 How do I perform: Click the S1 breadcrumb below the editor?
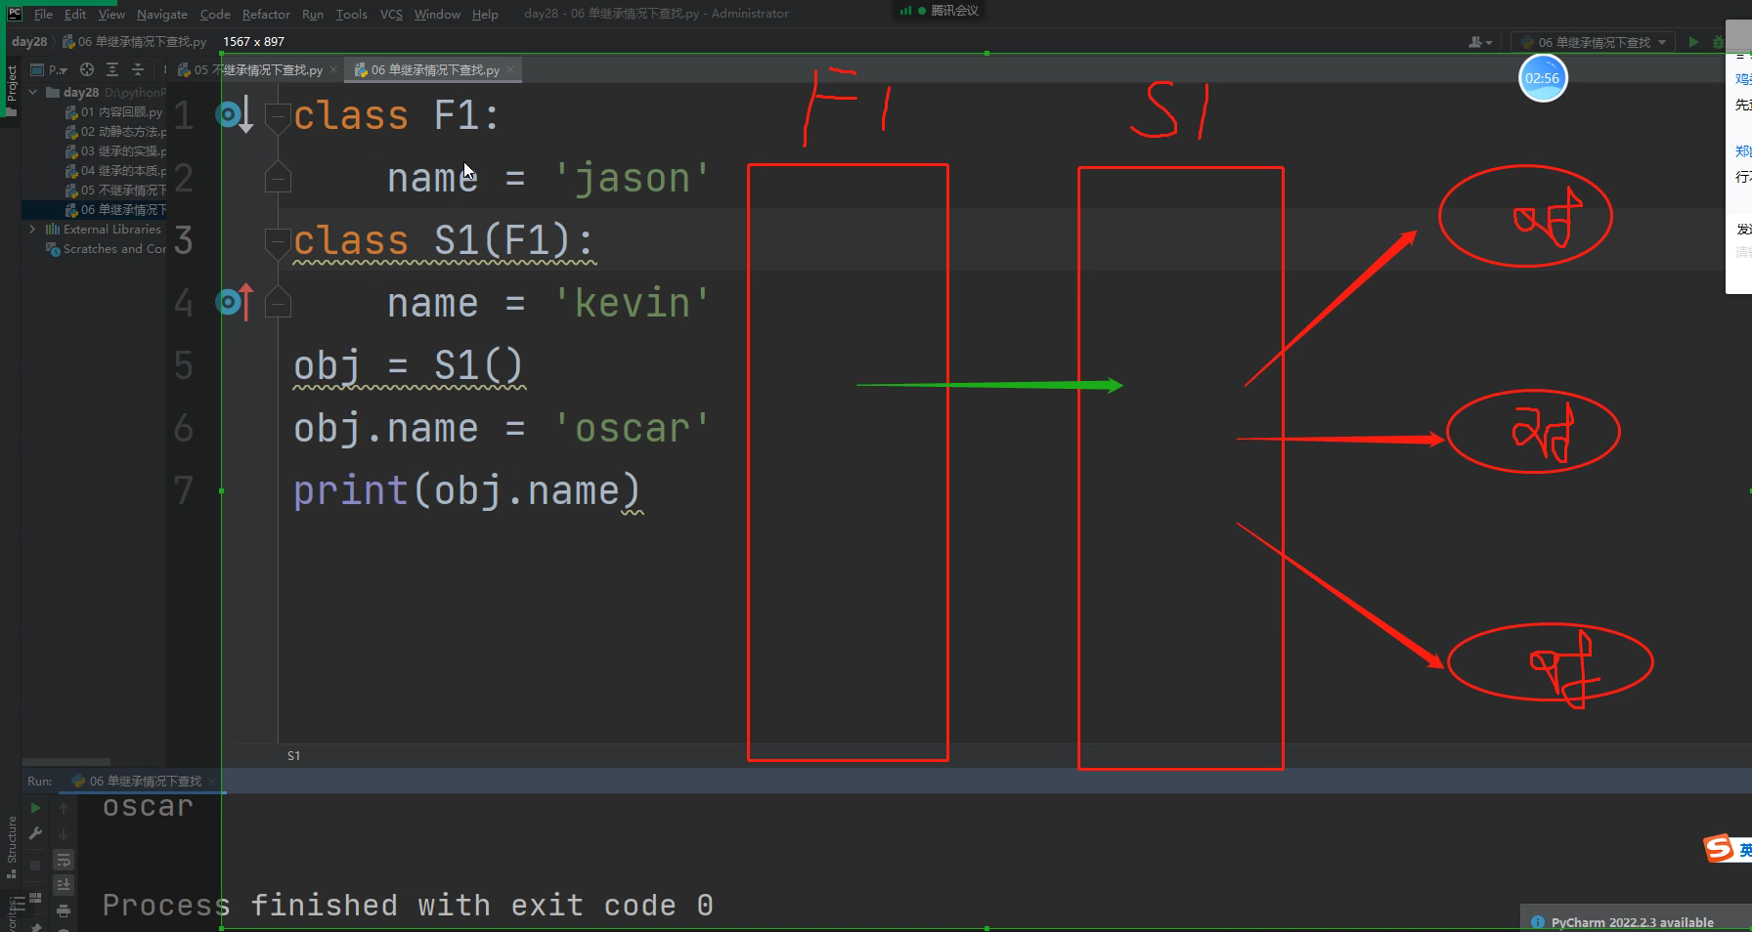(293, 755)
